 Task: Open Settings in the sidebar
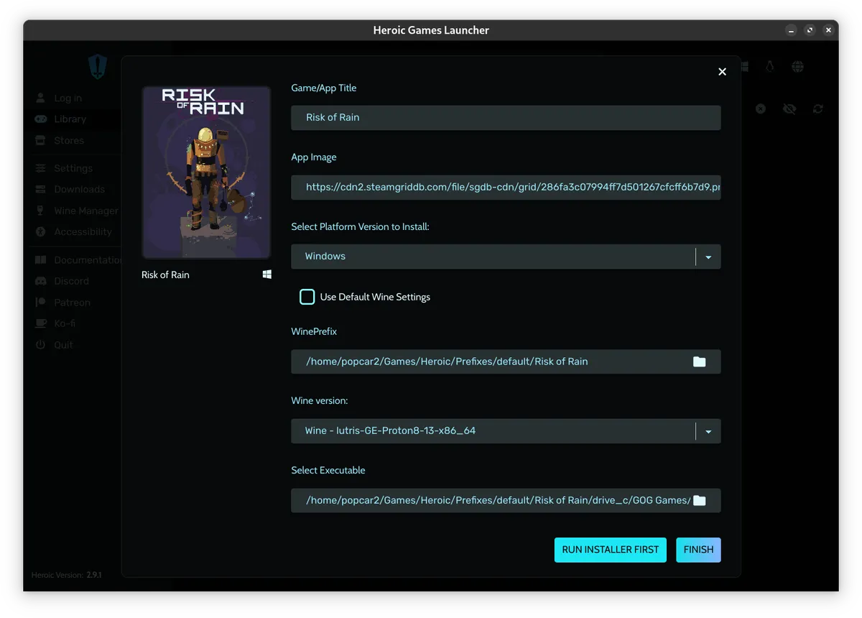point(73,168)
